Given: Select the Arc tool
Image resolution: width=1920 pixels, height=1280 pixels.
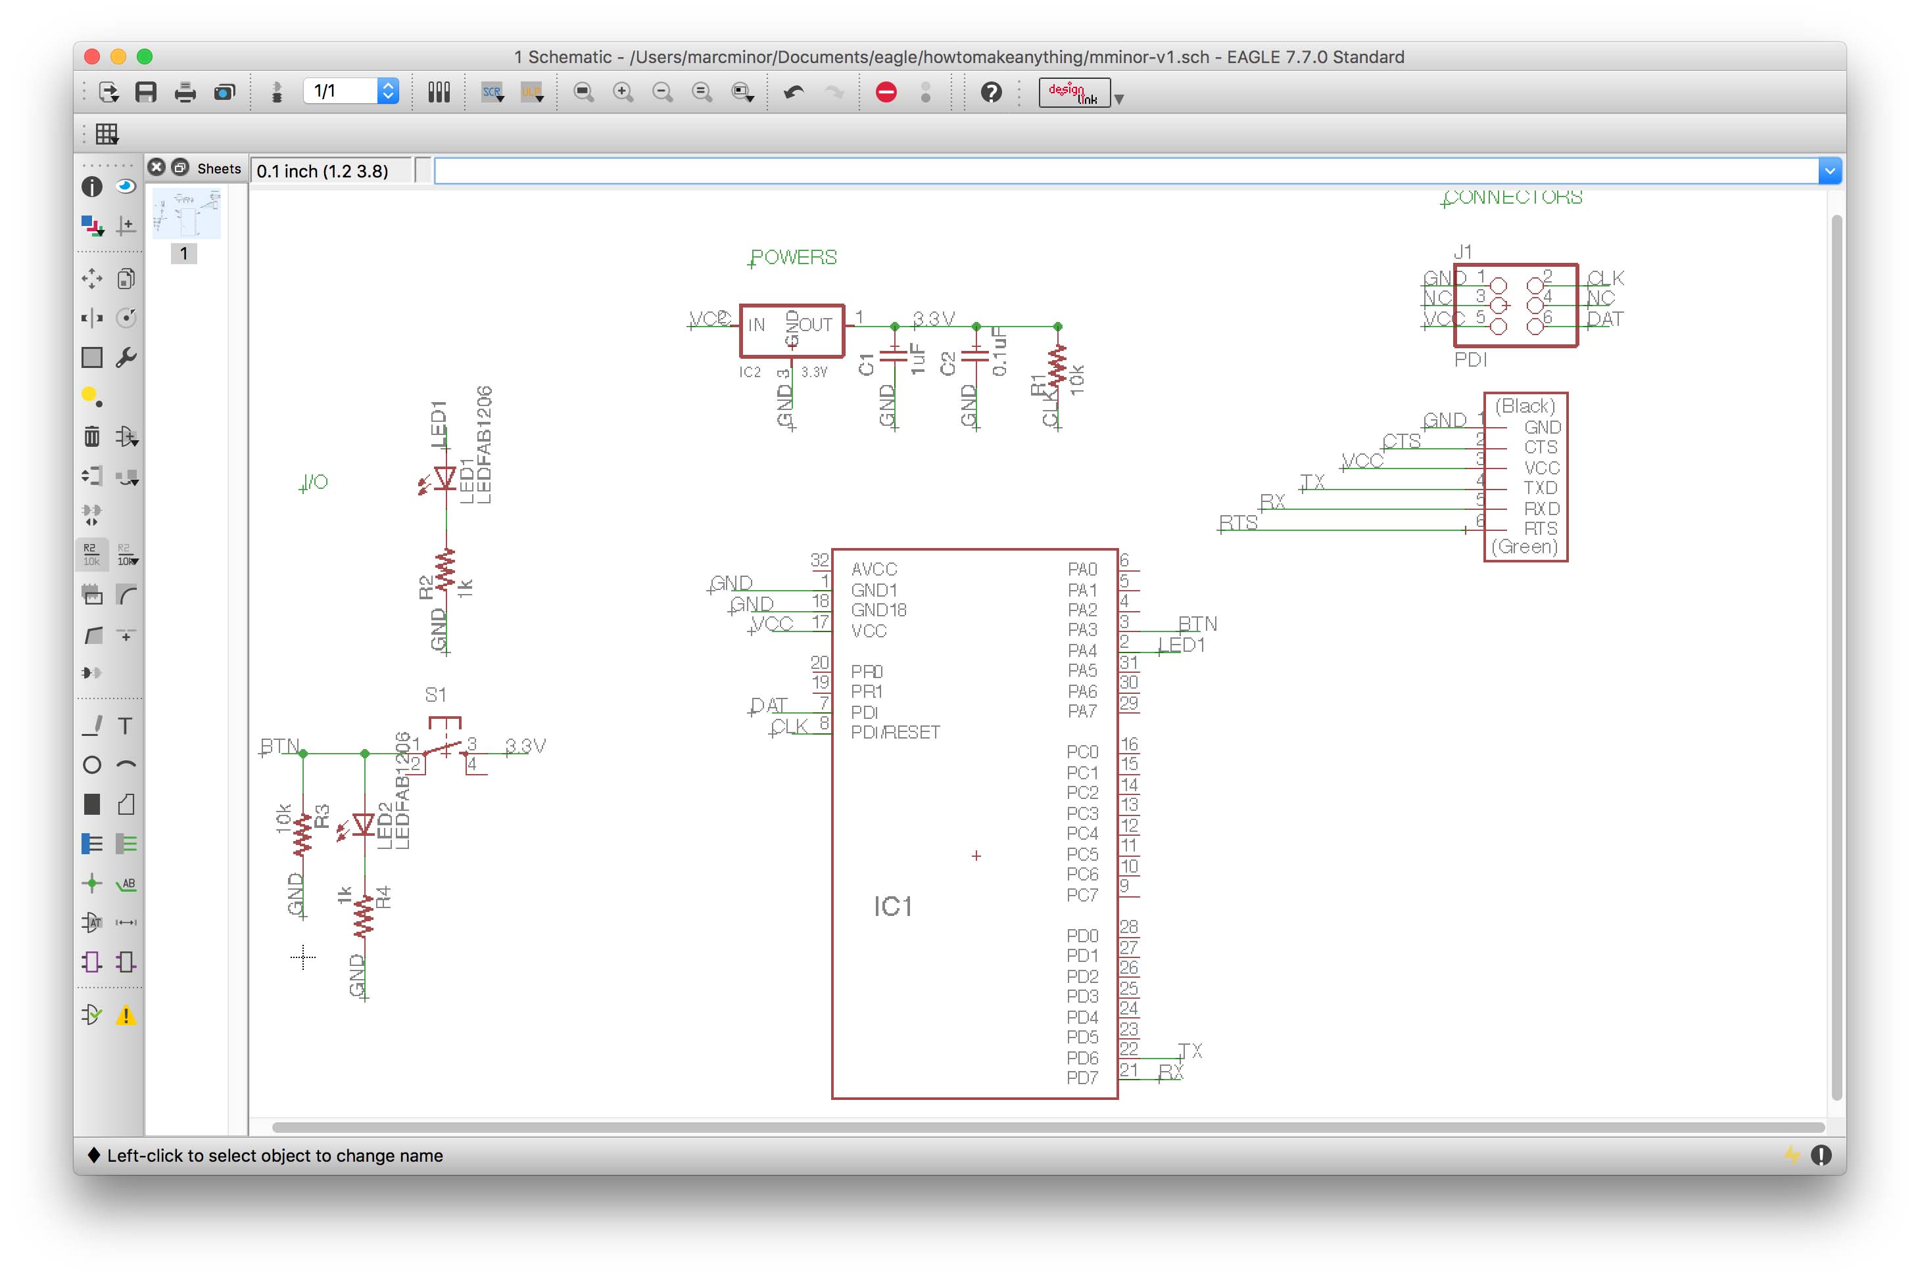Looking at the screenshot, I should [x=126, y=765].
